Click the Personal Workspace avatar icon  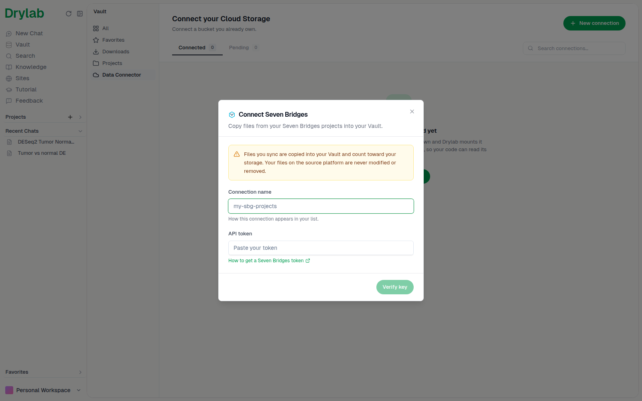click(x=9, y=390)
